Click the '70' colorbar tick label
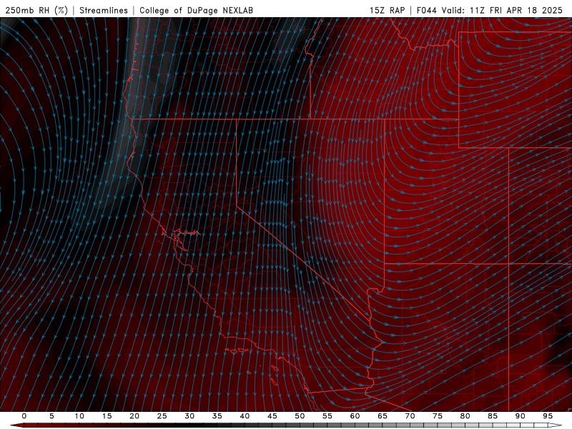572x429 pixels. tap(410, 416)
